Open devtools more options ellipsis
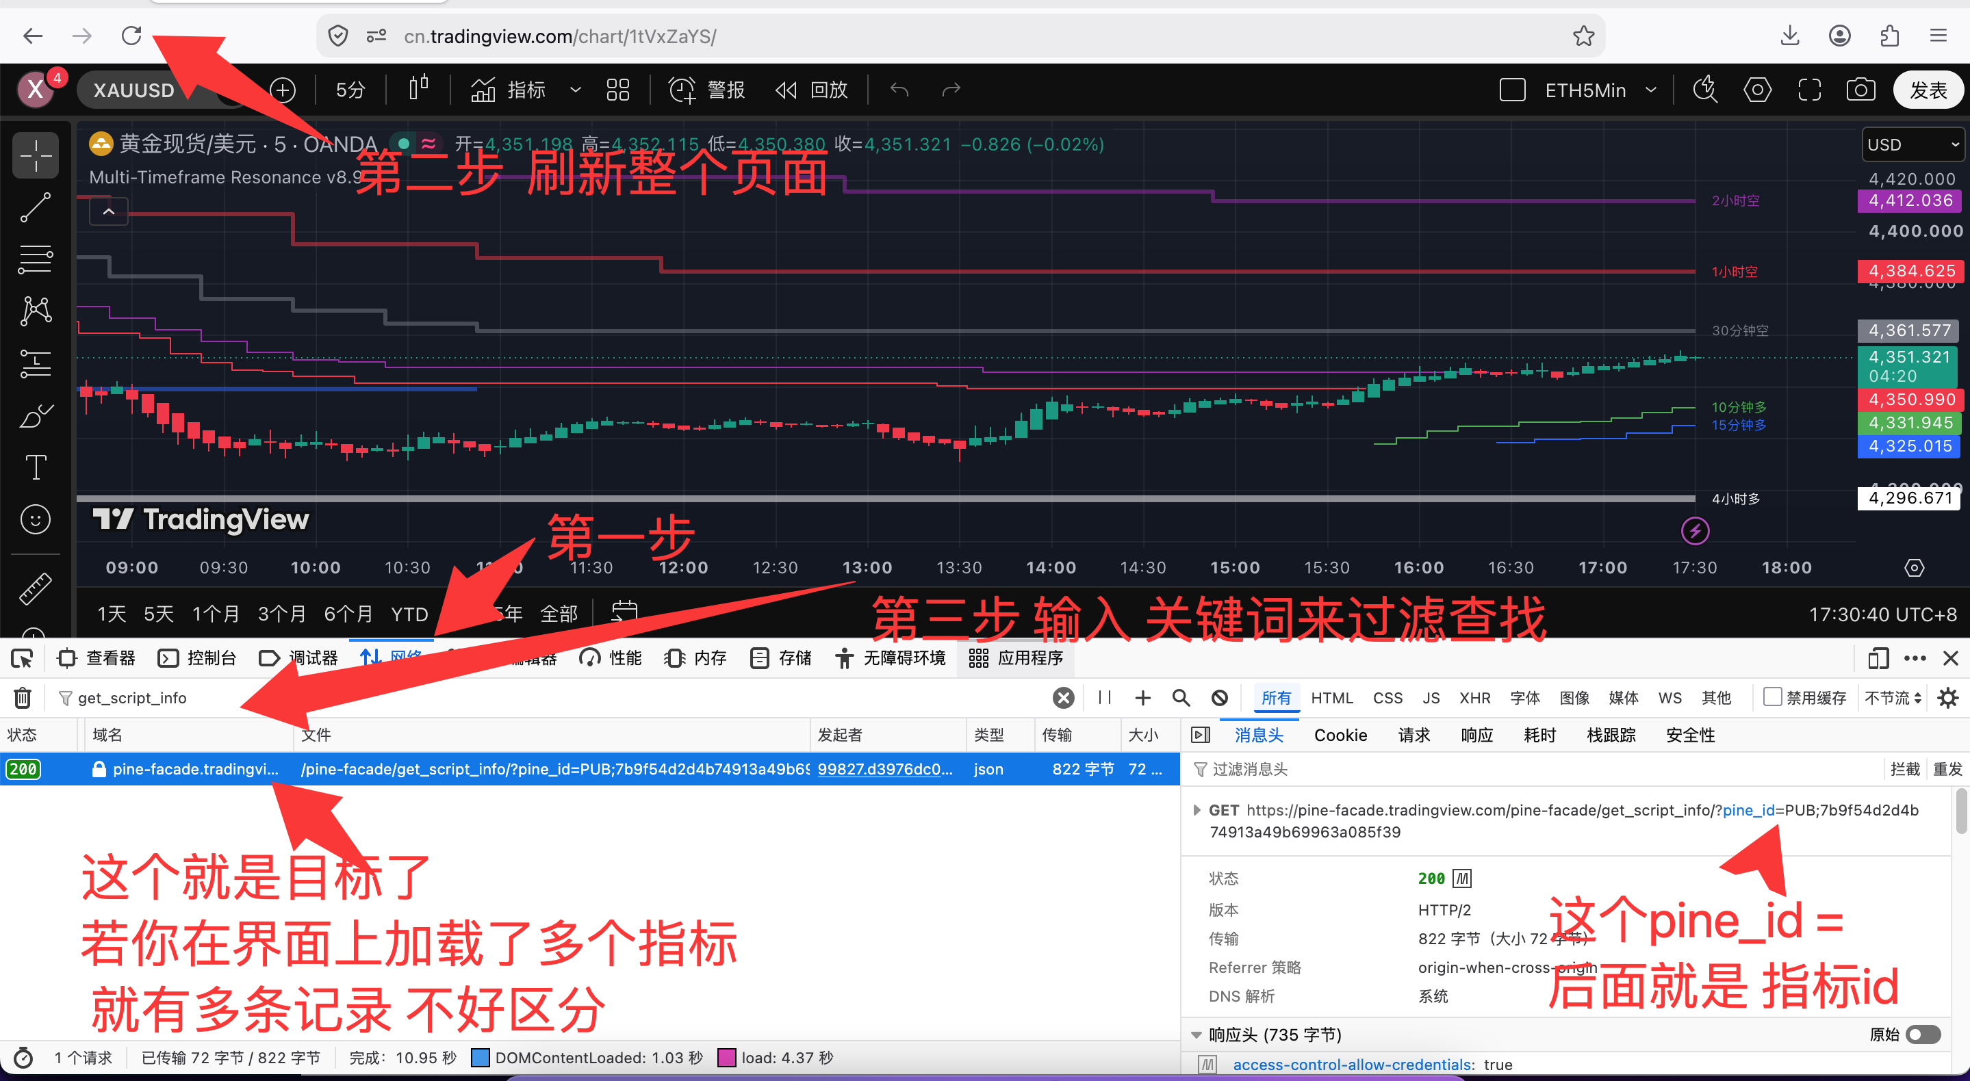This screenshot has height=1081, width=1970. tap(1914, 657)
